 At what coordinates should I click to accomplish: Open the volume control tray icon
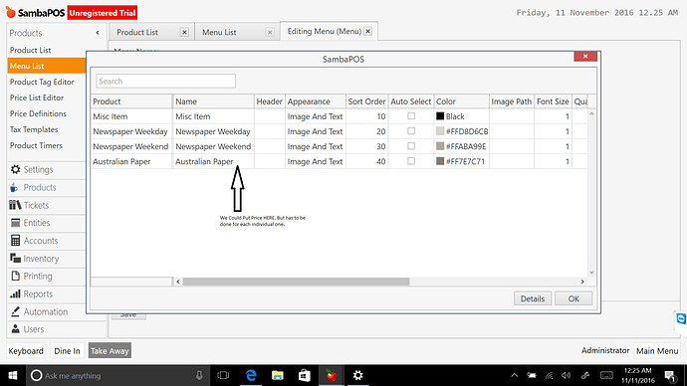pos(567,375)
